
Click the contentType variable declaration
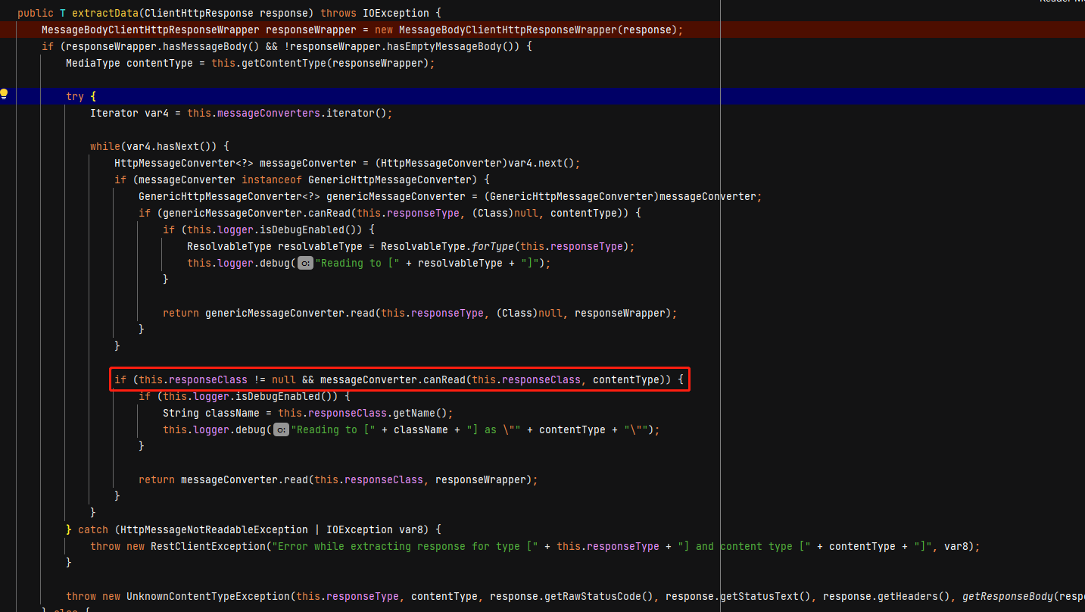160,63
